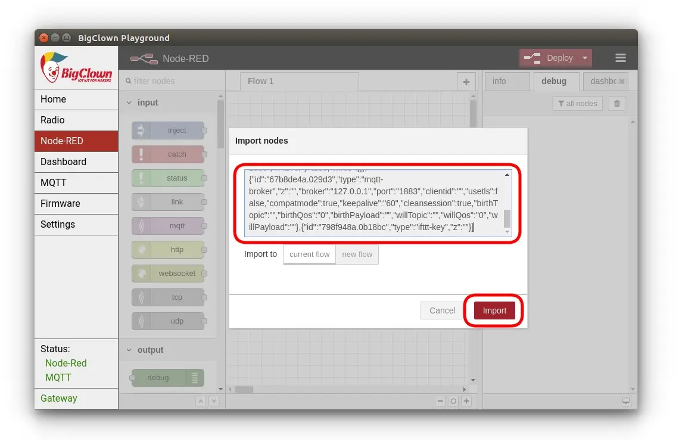Open the all nodes filter button
679x441 pixels.
(577, 103)
